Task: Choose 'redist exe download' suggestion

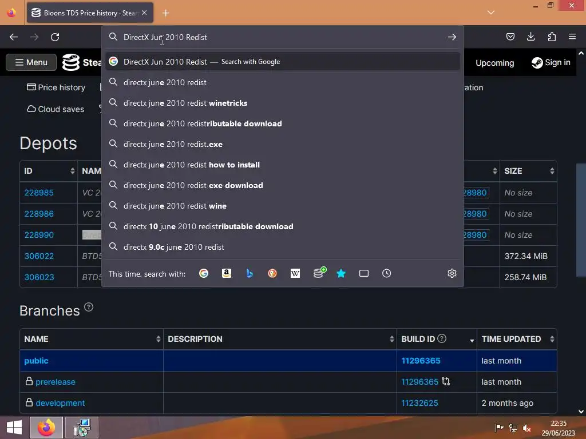Action: (283, 185)
